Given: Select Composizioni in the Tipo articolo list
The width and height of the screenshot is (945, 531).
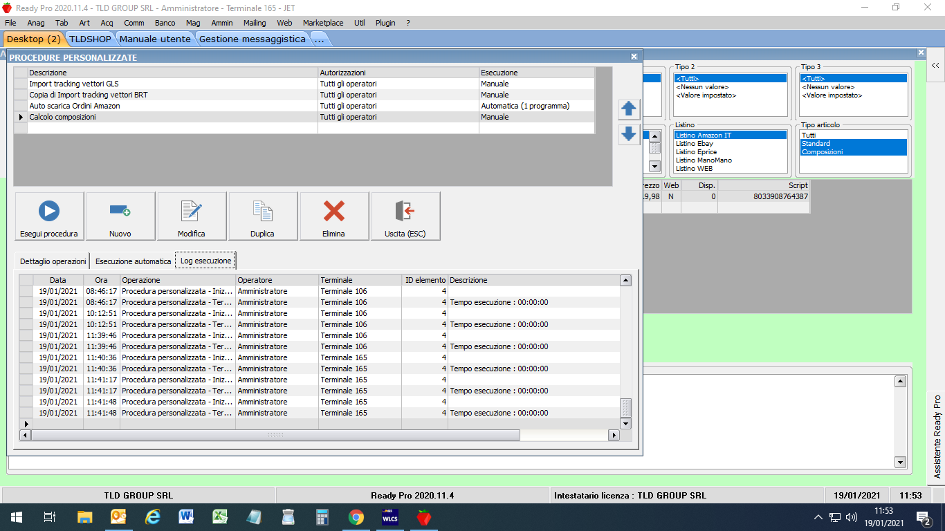Looking at the screenshot, I should point(853,152).
